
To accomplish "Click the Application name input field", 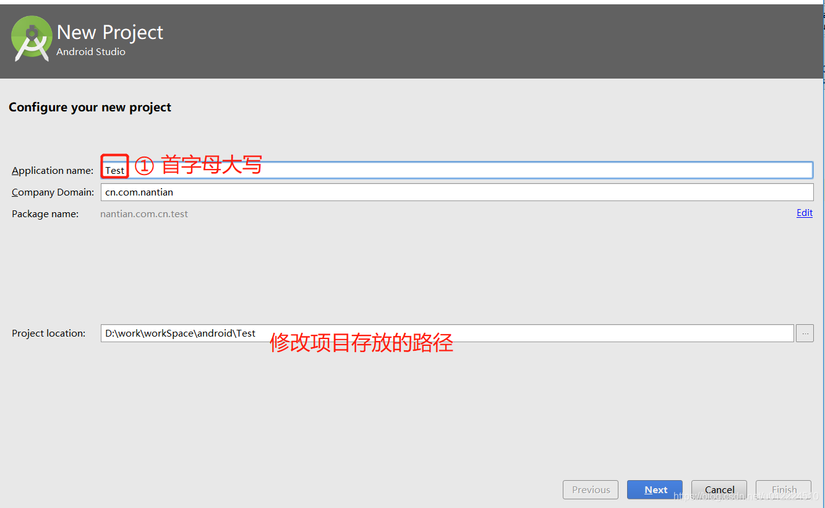I will point(457,170).
